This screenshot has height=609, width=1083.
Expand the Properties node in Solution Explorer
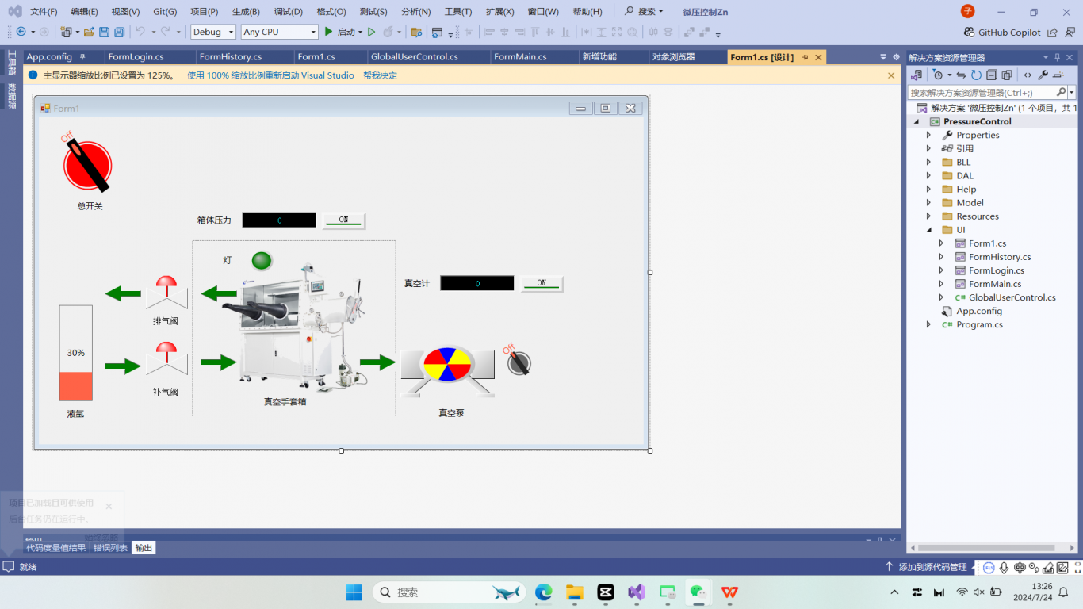pos(929,135)
